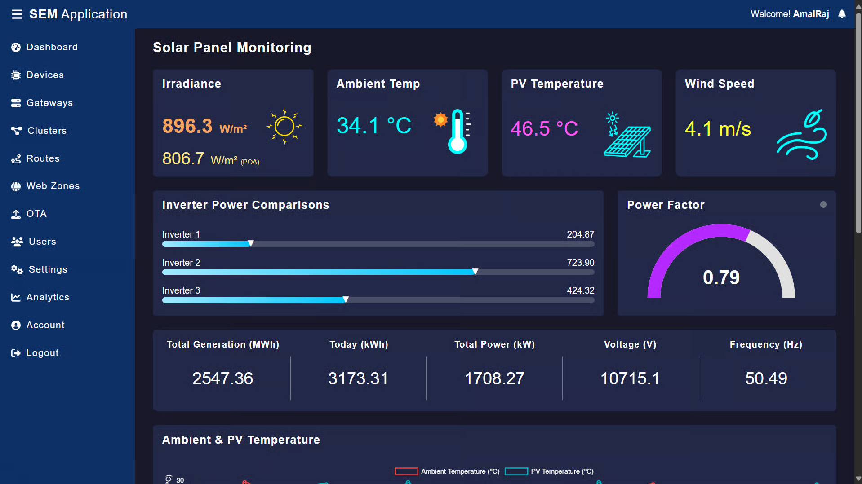Click the Gateways server icon
This screenshot has height=484, width=862.
[x=16, y=103]
